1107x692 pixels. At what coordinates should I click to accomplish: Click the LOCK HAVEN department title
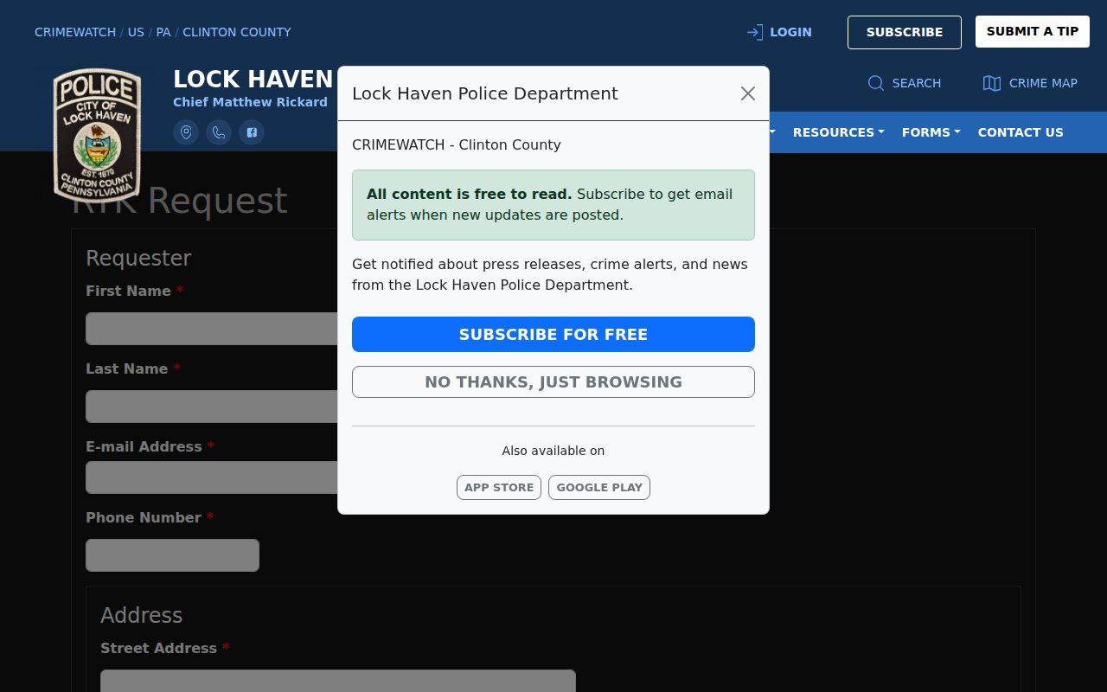[x=253, y=79]
